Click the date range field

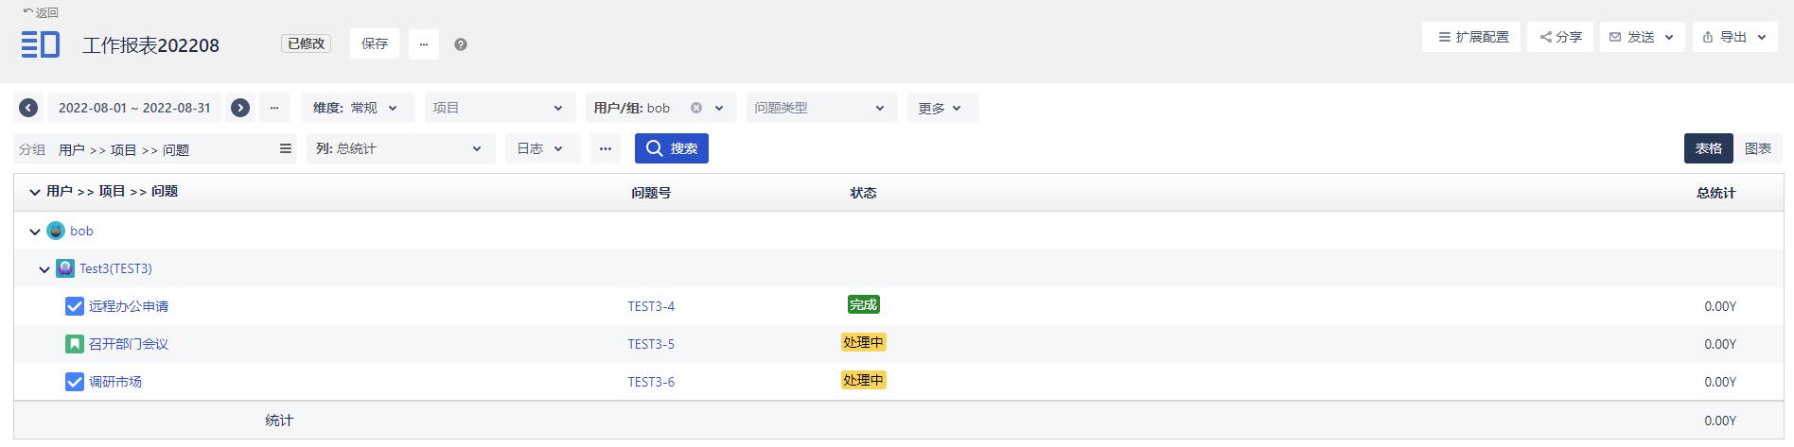click(134, 108)
